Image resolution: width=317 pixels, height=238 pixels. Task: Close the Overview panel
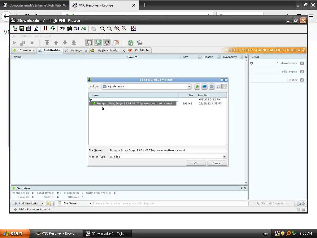tap(245, 188)
